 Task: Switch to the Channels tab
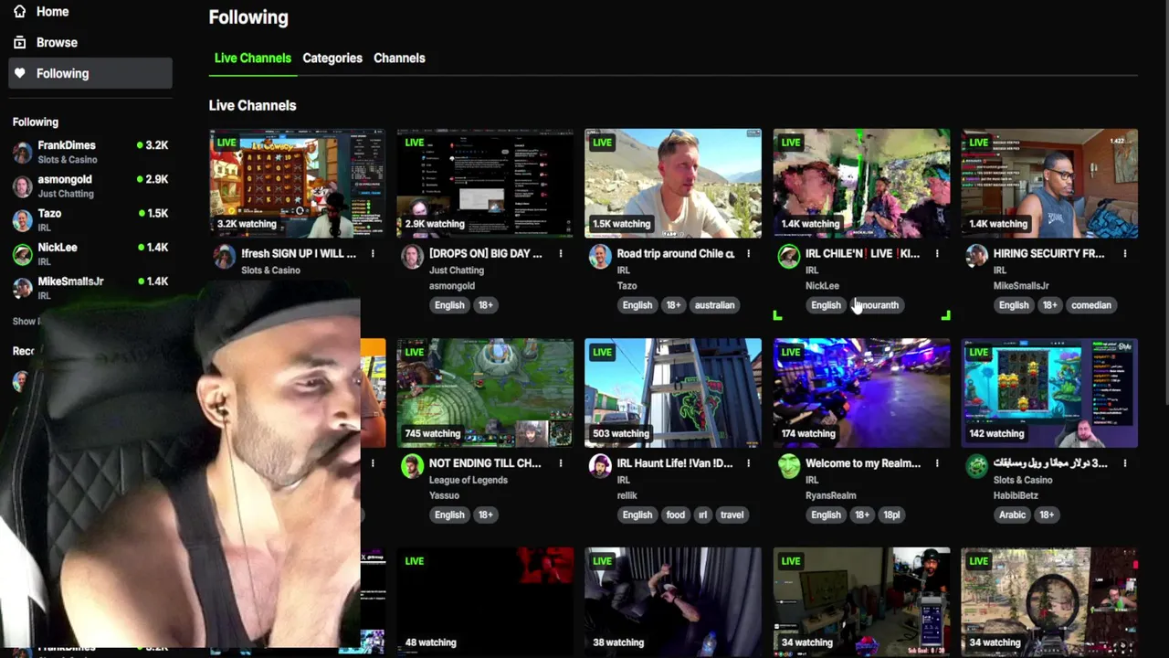pyautogui.click(x=399, y=58)
